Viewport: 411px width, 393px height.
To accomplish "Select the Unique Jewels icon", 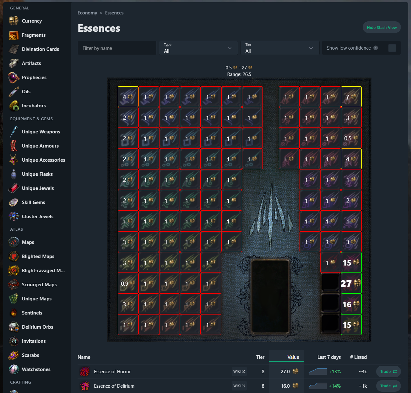I will [x=14, y=188].
